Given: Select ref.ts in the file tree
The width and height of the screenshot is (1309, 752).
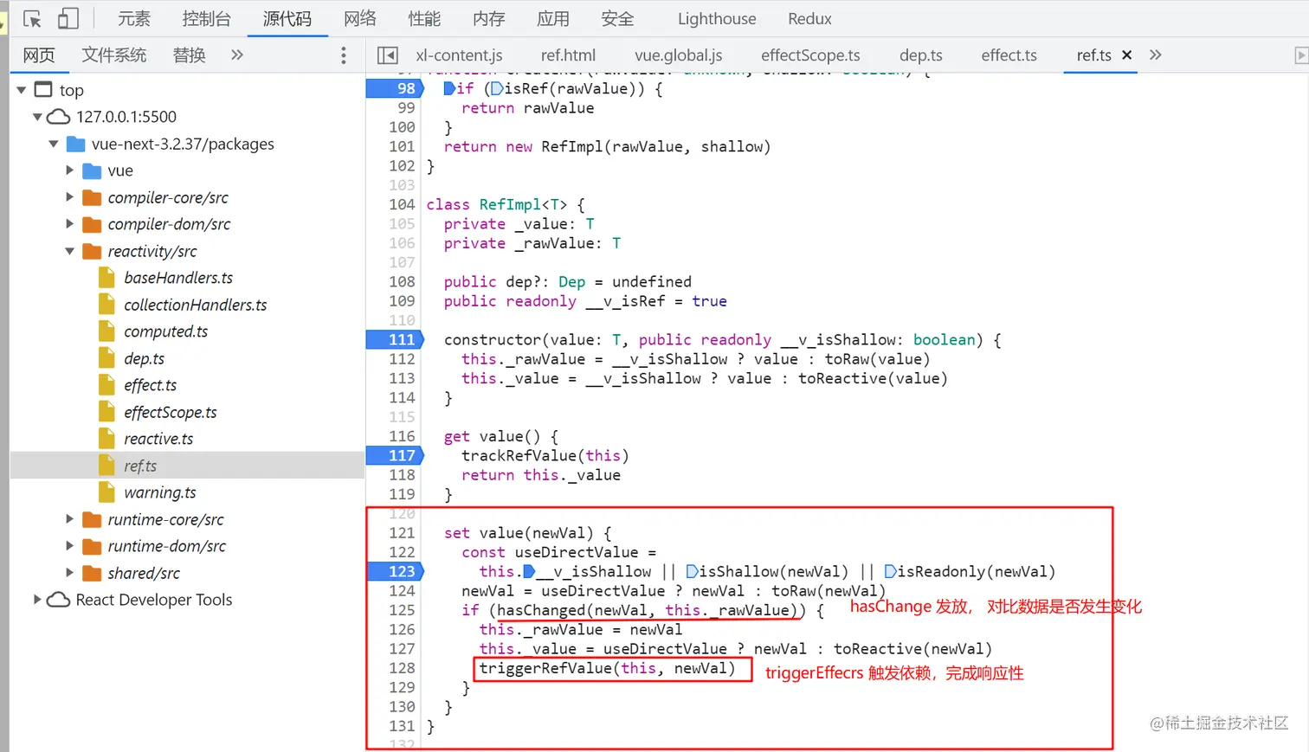Looking at the screenshot, I should coord(140,466).
